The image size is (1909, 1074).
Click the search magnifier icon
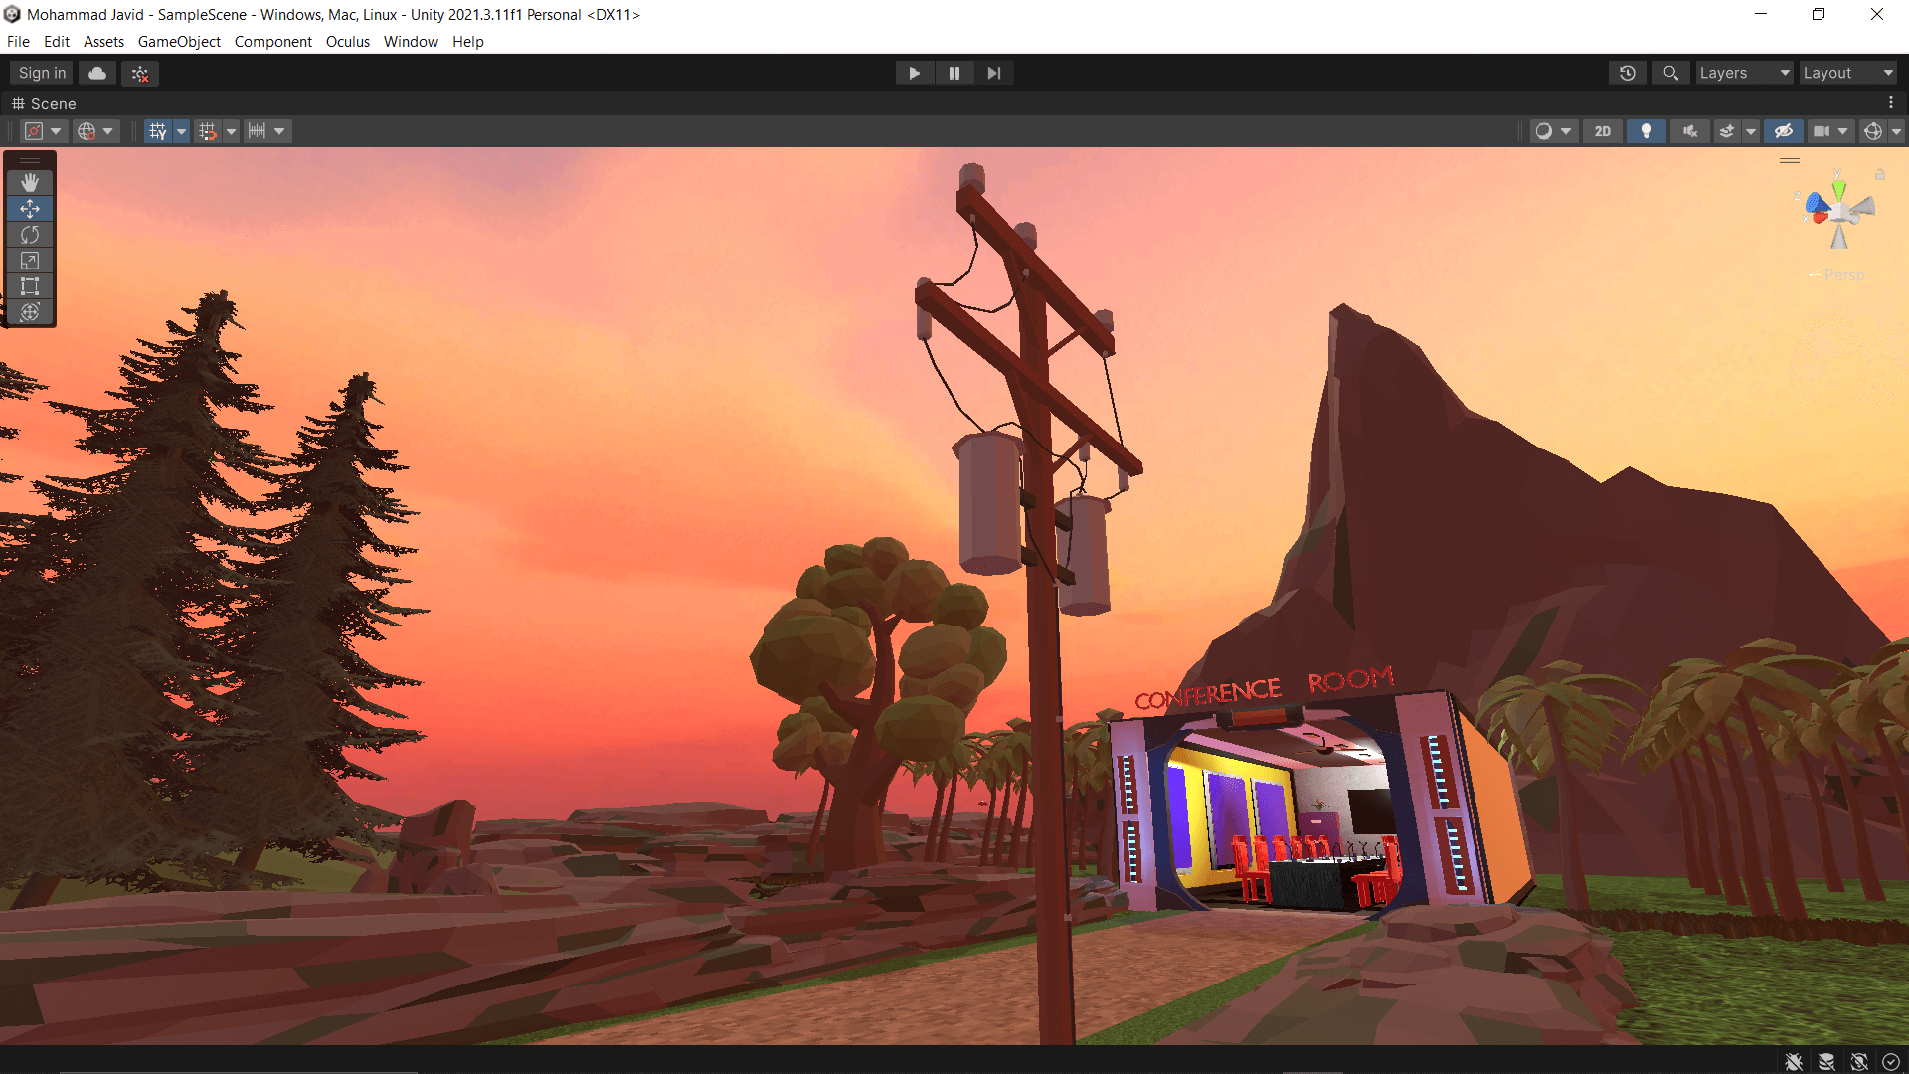click(x=1670, y=73)
